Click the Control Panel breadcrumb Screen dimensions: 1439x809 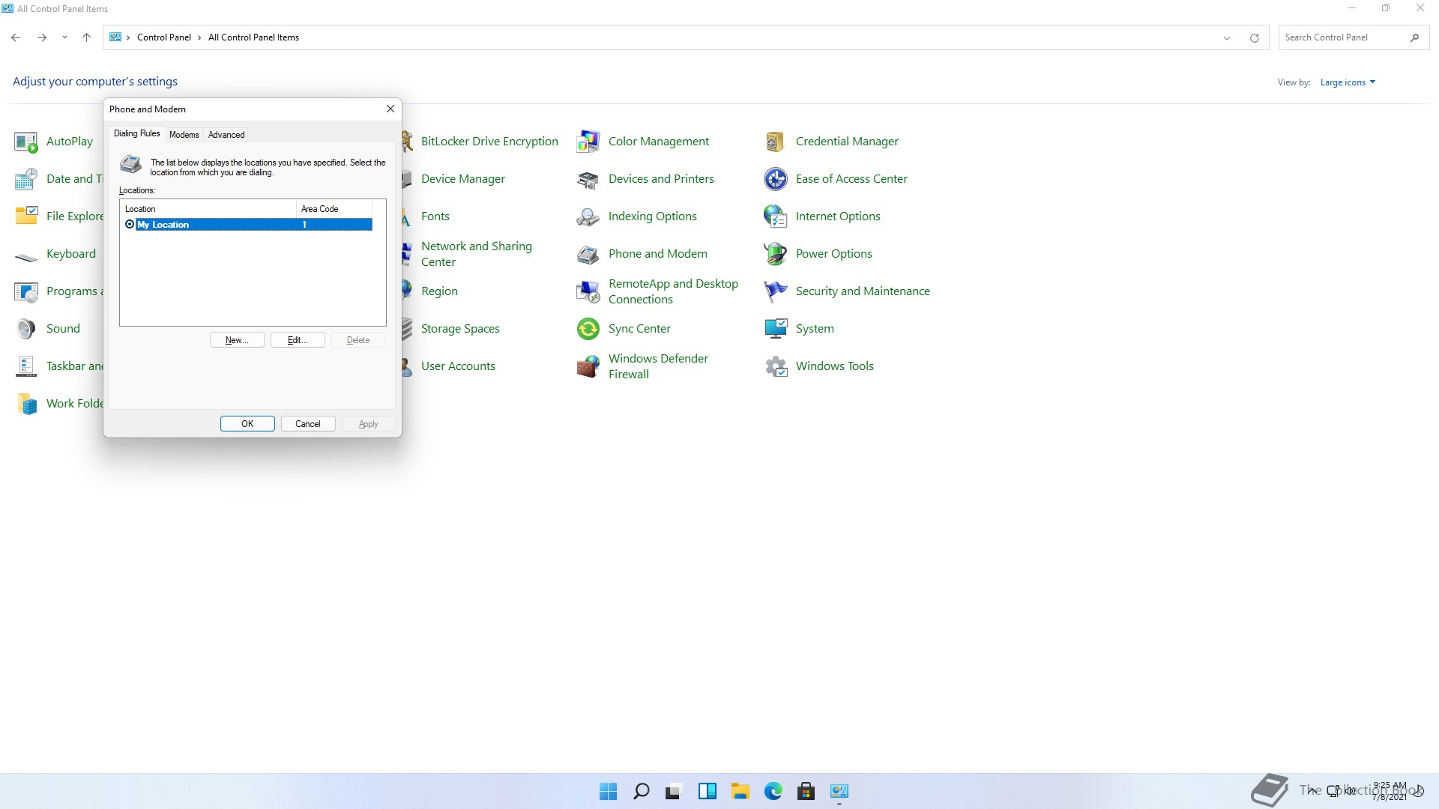[x=164, y=37]
